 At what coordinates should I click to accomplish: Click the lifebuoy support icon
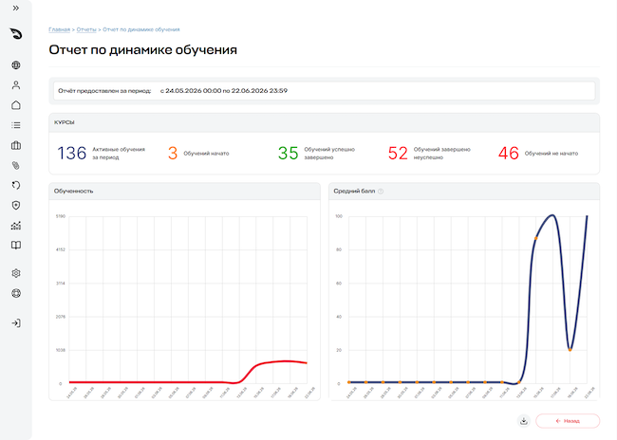(x=16, y=293)
